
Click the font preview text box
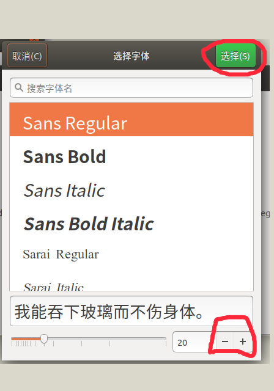(131, 311)
